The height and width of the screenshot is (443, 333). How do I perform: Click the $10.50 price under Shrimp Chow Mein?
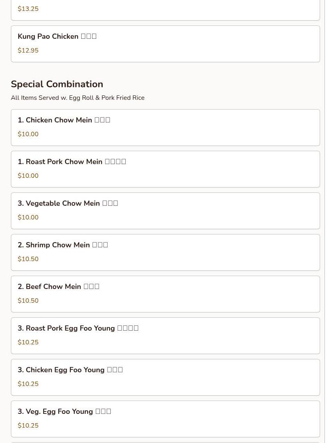(x=28, y=259)
